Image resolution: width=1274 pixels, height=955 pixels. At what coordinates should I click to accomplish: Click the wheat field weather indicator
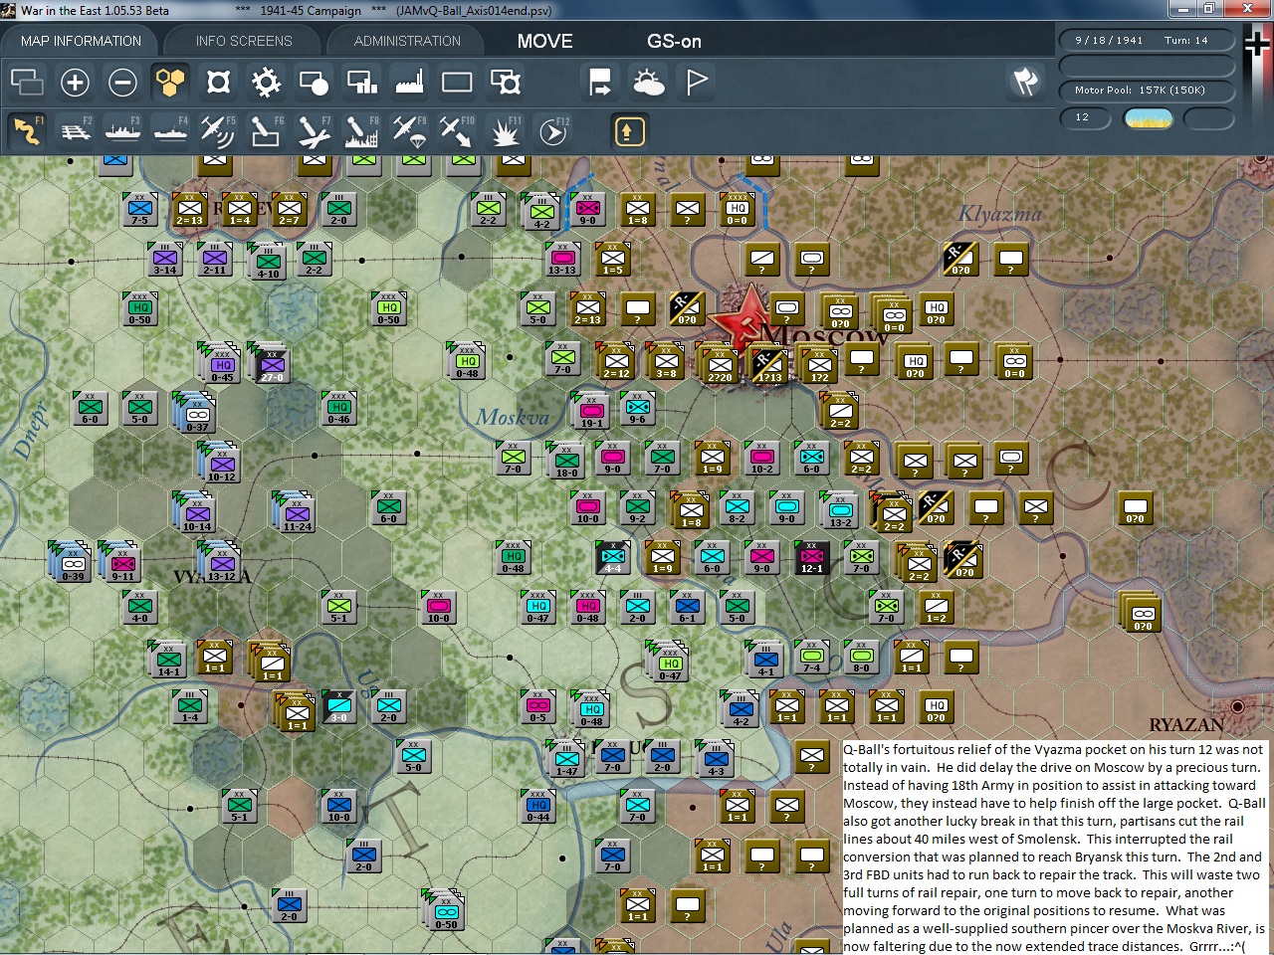pyautogui.click(x=1148, y=118)
